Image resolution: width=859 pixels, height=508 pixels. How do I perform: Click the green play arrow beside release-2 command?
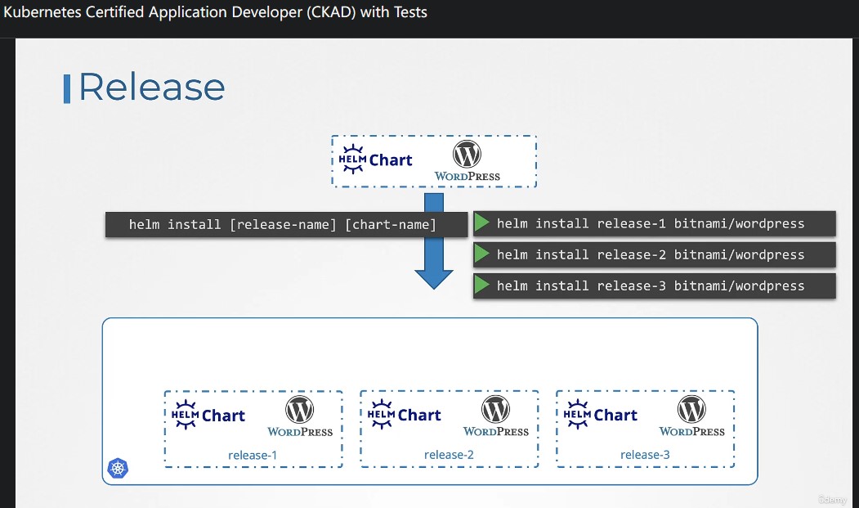[482, 254]
